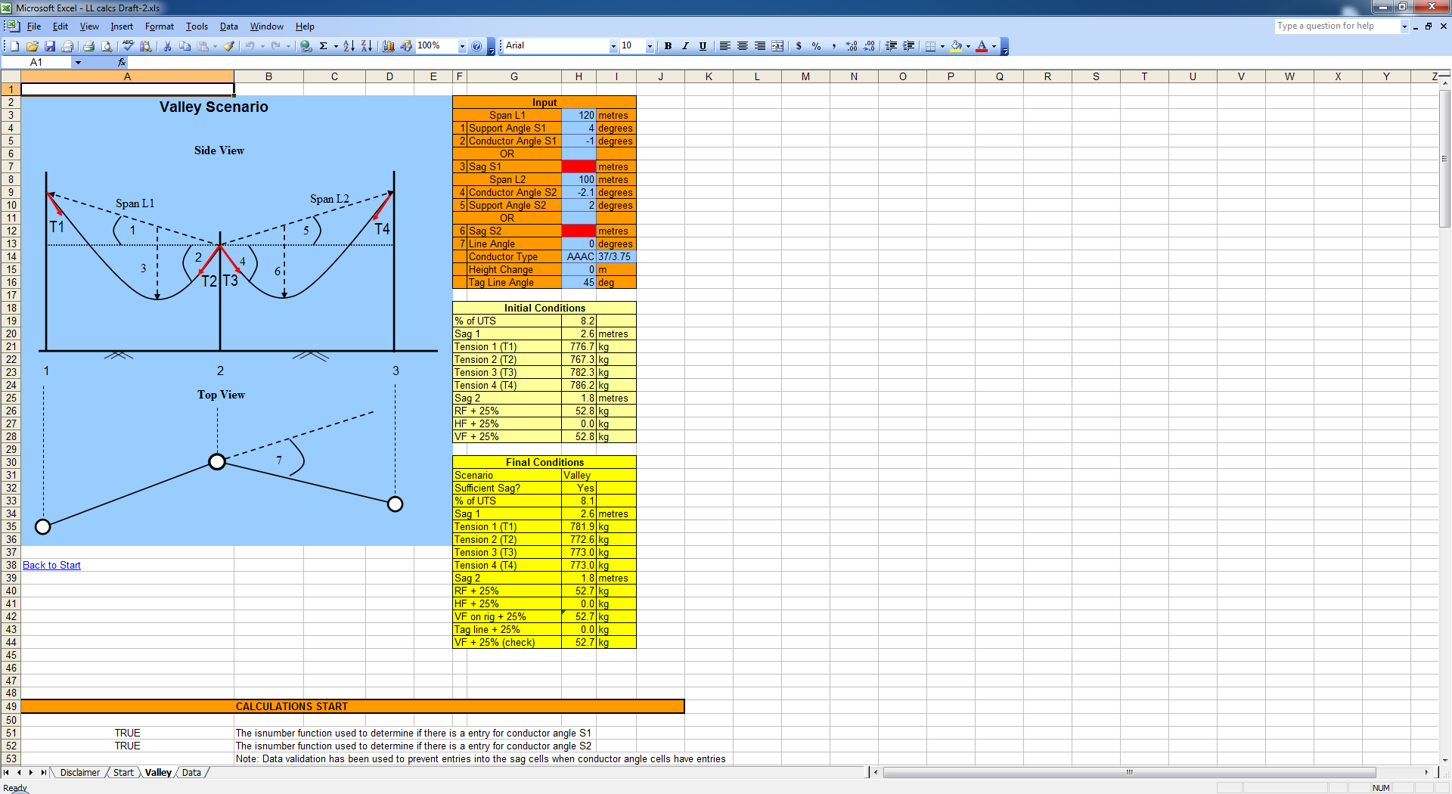
Task: Click the Merge and Center icon
Action: (777, 46)
